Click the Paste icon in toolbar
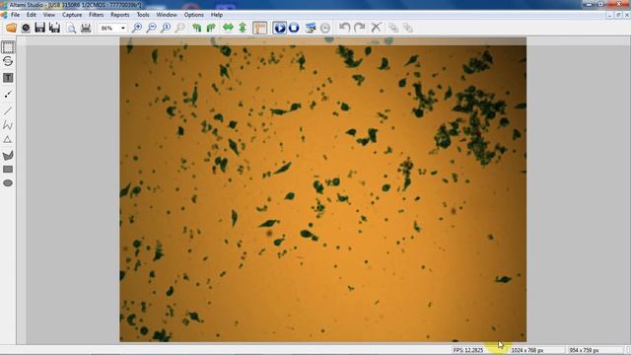The height and width of the screenshot is (355, 631). coord(407,28)
